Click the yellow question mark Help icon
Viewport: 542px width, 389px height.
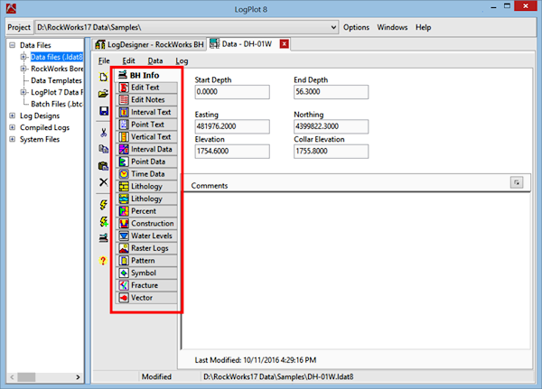(104, 261)
